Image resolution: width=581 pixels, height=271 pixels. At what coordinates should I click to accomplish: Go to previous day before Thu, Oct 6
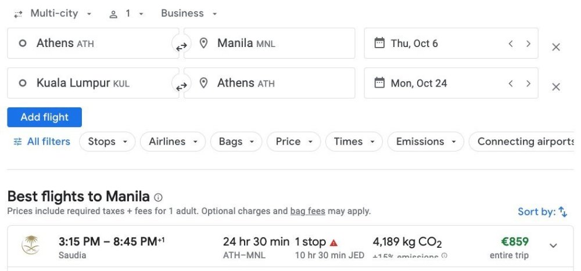(511, 44)
